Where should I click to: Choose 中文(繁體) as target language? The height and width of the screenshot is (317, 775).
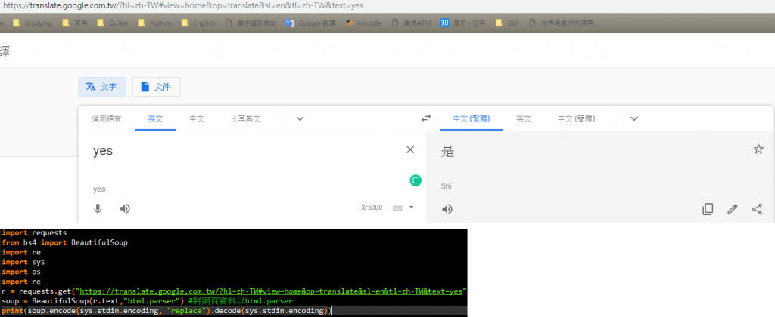coord(472,118)
